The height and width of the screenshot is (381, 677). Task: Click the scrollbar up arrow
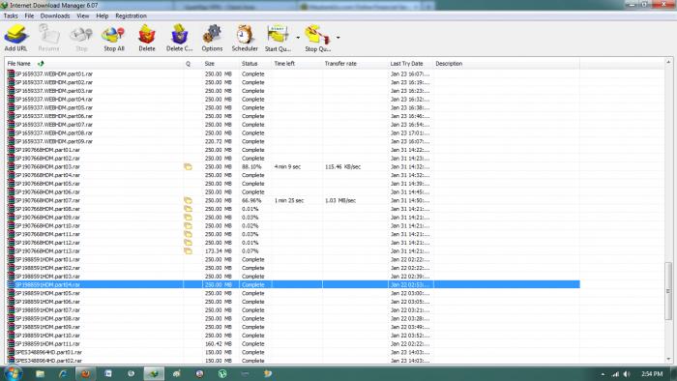668,62
